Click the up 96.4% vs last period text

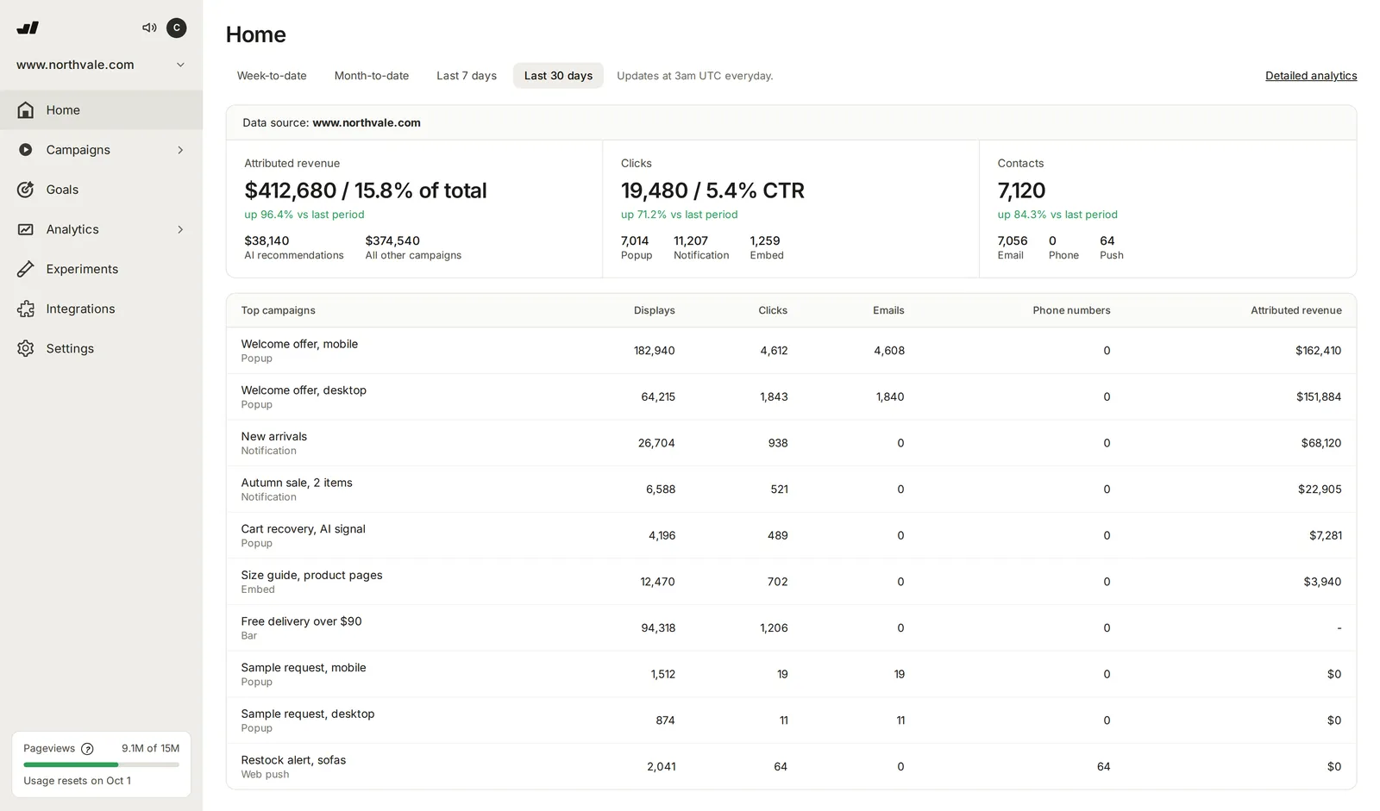click(x=304, y=215)
